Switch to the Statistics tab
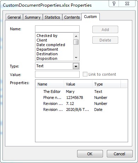 52,17
